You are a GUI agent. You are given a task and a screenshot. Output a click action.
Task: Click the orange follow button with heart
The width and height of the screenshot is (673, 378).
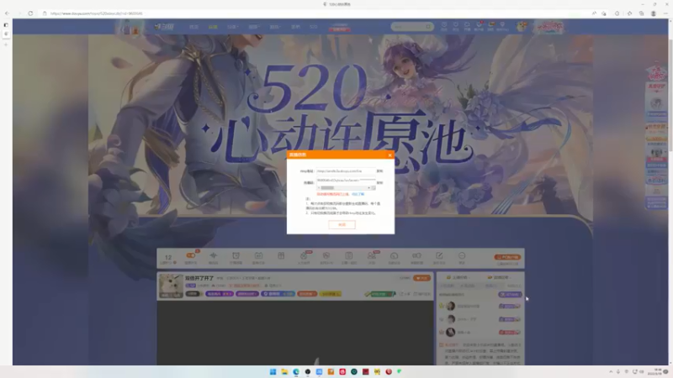point(421,278)
